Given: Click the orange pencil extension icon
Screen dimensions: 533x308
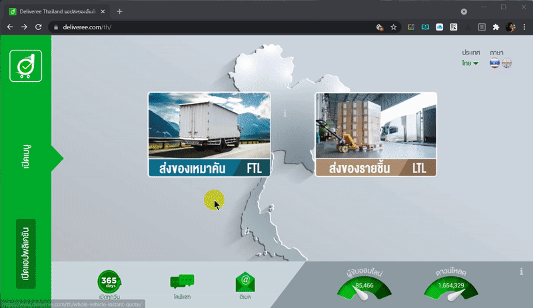Looking at the screenshot, I should (x=411, y=27).
